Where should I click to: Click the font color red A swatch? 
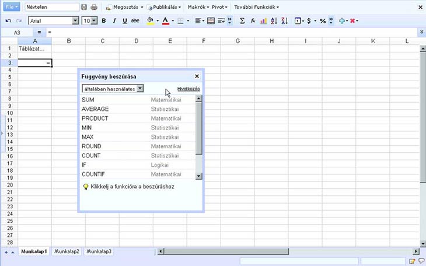pos(165,21)
